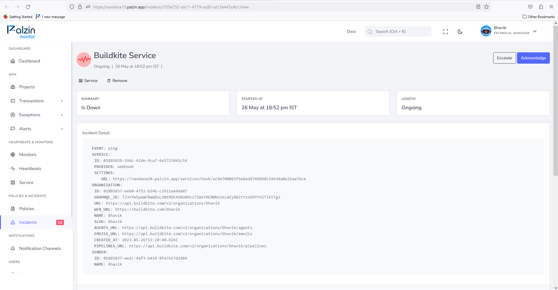This screenshot has height=290, width=558.
Task: Acknowledge the Buildkite Service incident
Action: 533,58
